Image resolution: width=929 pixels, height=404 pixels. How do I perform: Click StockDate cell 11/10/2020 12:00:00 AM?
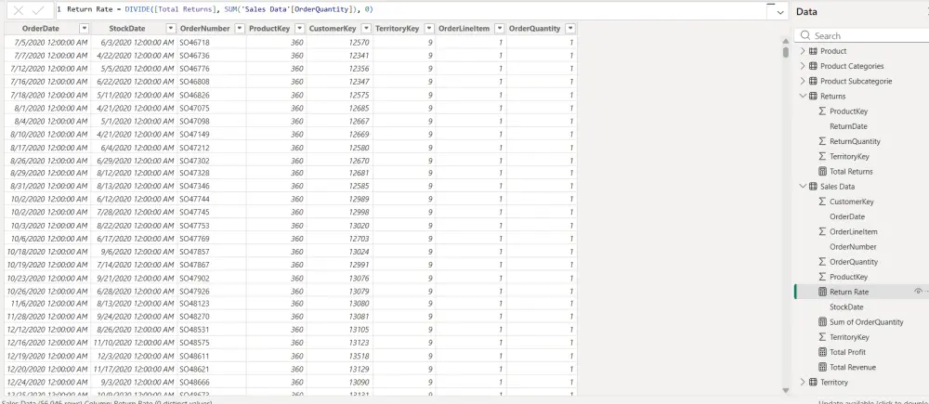[134, 343]
